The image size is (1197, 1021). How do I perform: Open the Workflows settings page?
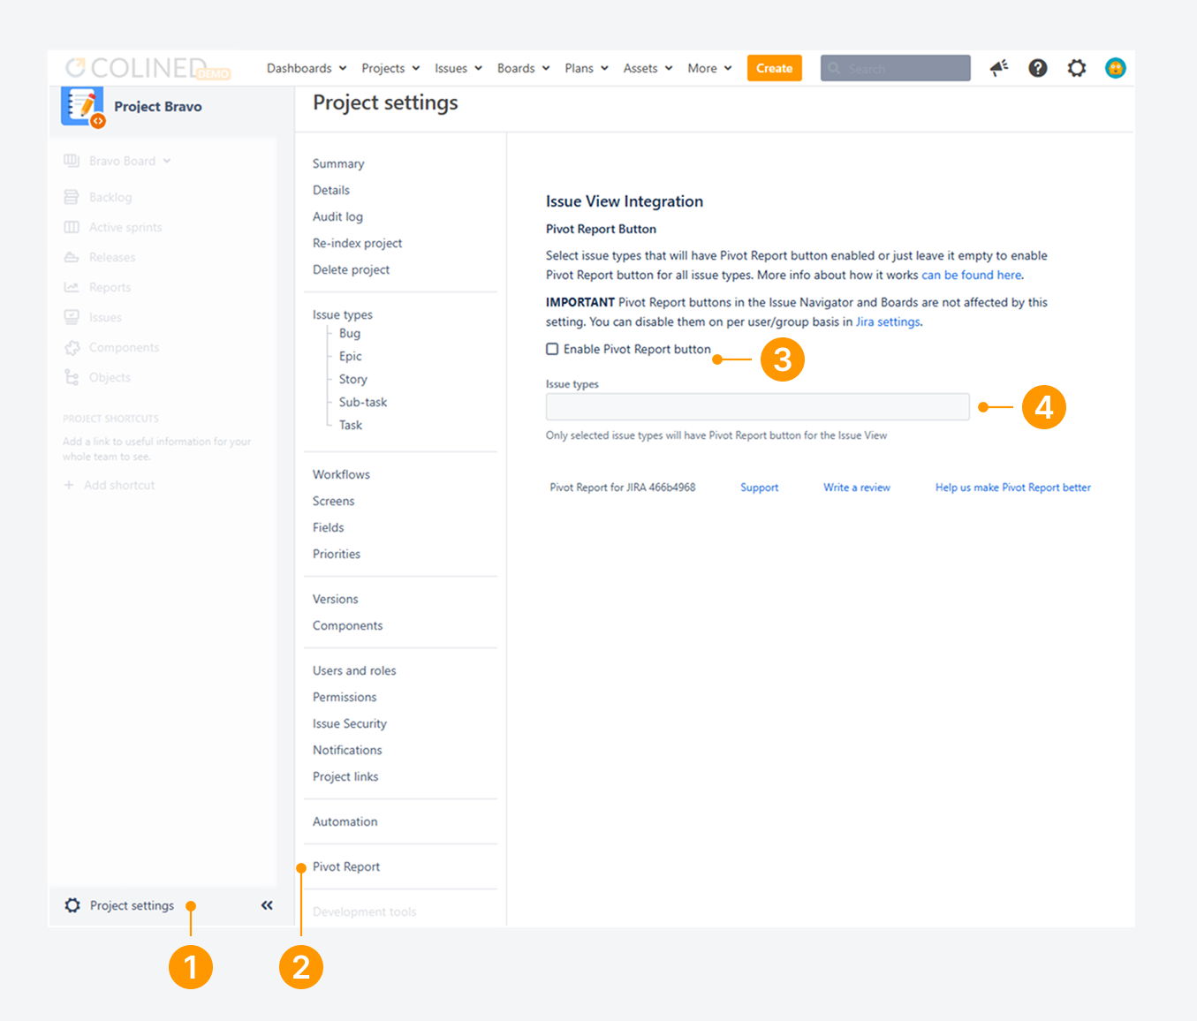coord(341,474)
